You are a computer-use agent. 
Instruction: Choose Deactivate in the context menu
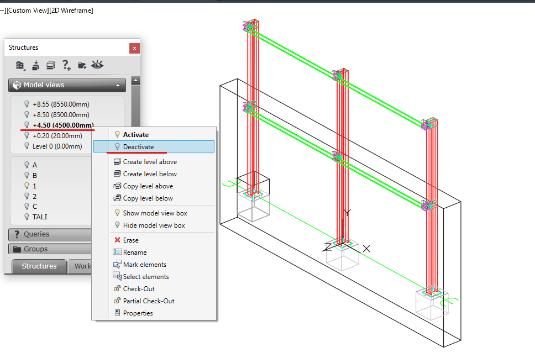point(138,146)
